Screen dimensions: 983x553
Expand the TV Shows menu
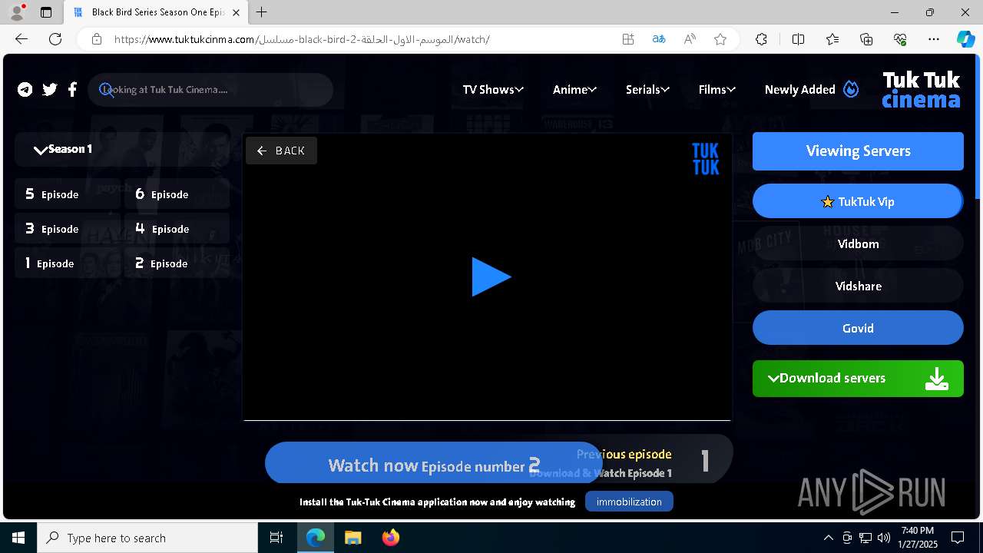pyautogui.click(x=493, y=90)
